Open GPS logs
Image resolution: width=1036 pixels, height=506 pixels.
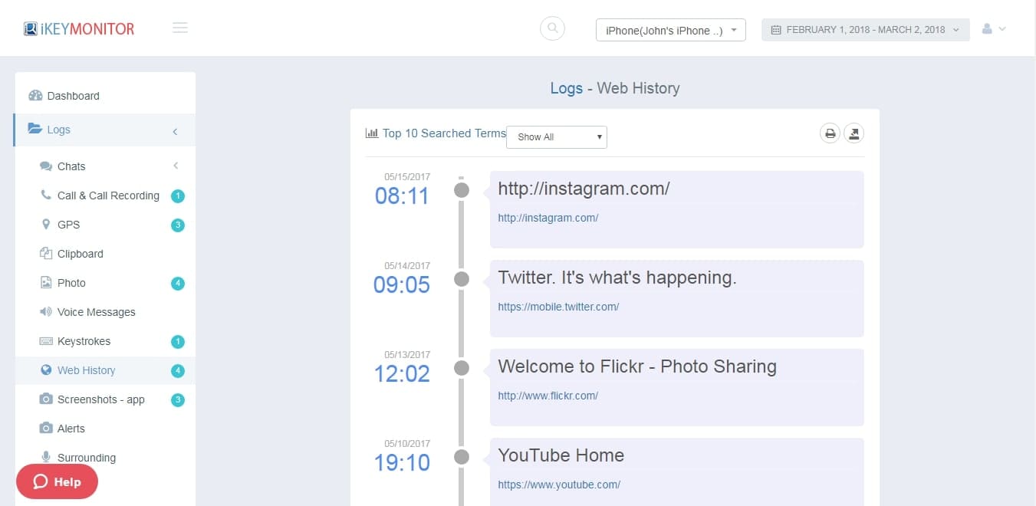click(x=68, y=225)
